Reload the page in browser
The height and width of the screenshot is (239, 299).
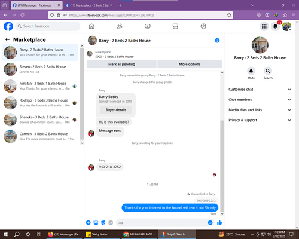tap(23, 15)
